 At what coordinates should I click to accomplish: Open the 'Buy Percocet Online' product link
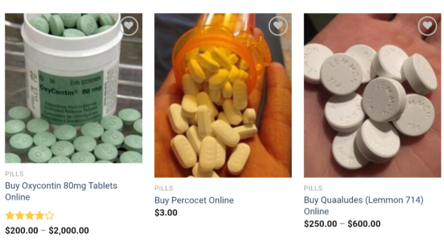click(194, 200)
